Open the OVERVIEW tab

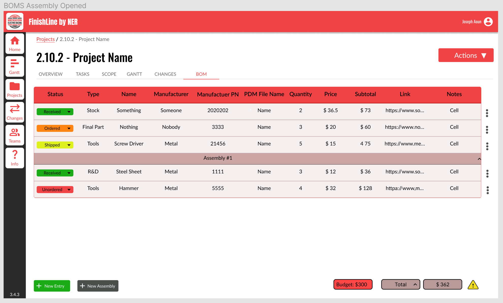pos(50,74)
